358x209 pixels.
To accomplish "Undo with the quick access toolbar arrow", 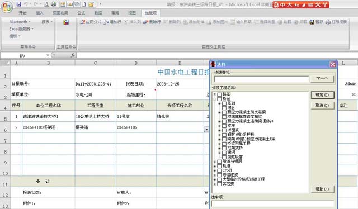I will click(26, 4).
